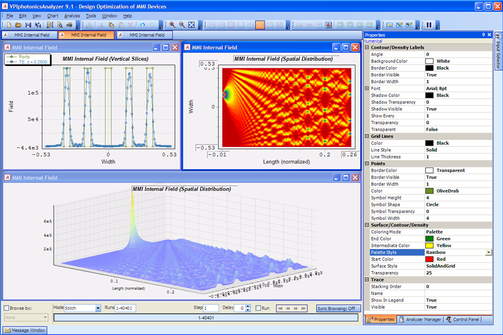Switch to the Control Panel tab

click(463, 319)
